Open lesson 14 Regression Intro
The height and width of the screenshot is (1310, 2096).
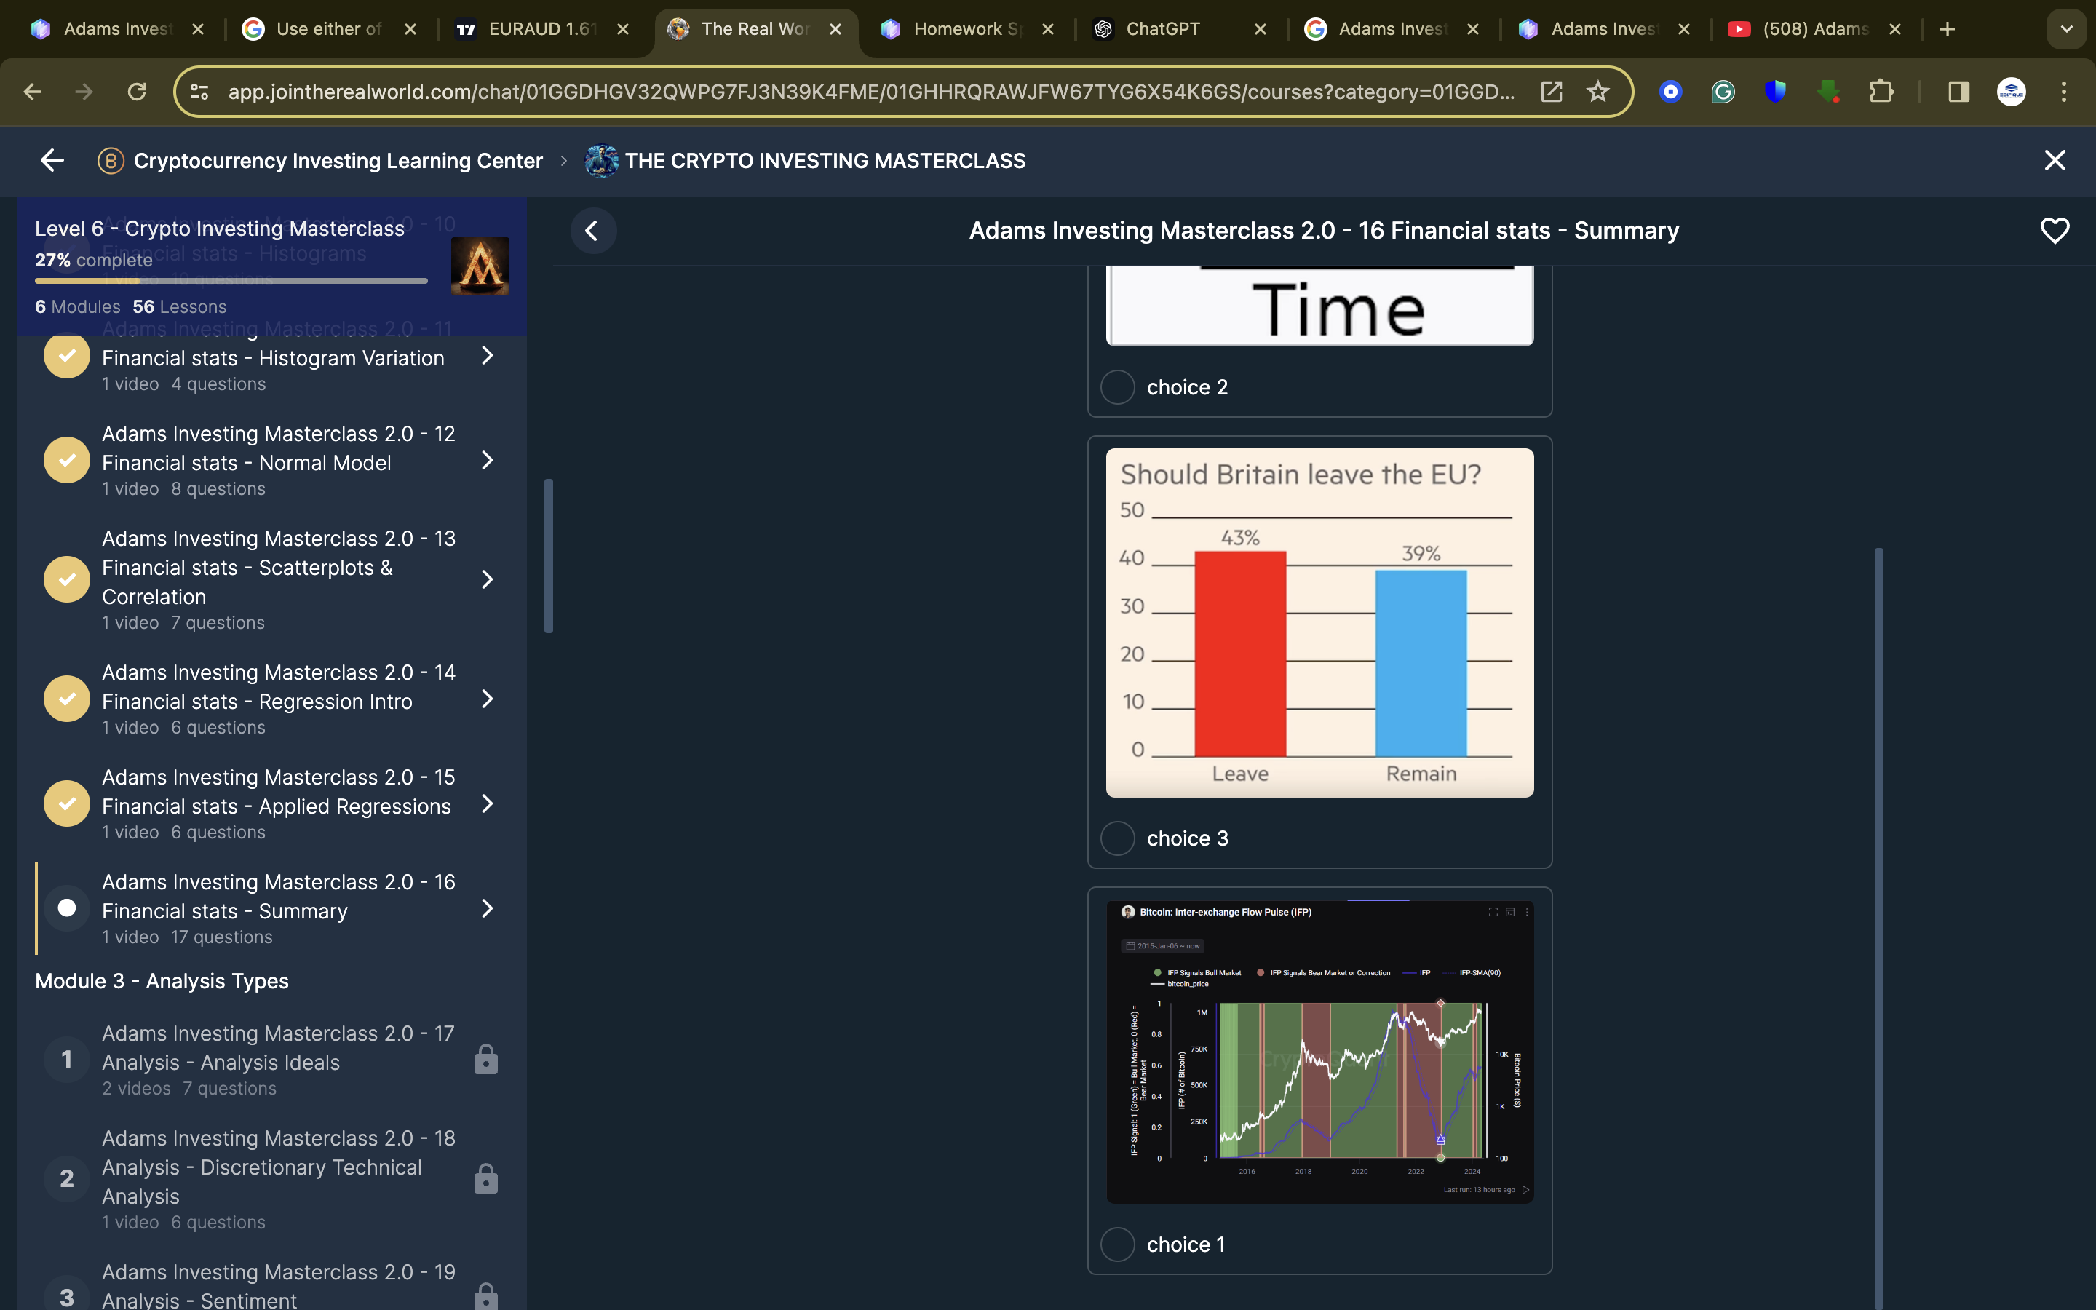point(273,699)
